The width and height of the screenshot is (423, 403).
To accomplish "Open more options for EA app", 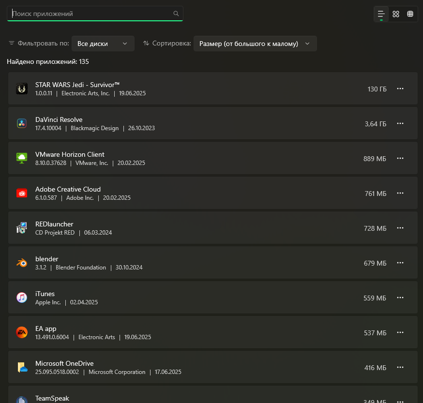I will point(400,332).
